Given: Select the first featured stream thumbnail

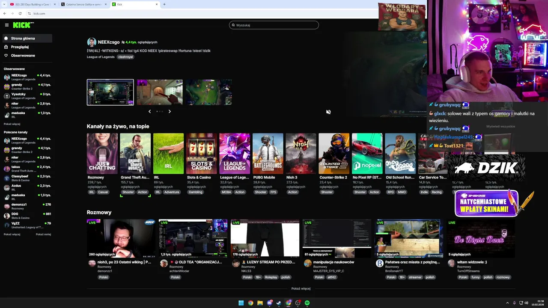Looking at the screenshot, I should pos(110,92).
